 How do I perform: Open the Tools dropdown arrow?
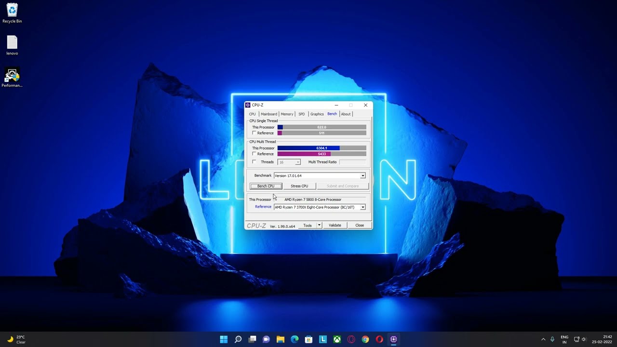319,226
